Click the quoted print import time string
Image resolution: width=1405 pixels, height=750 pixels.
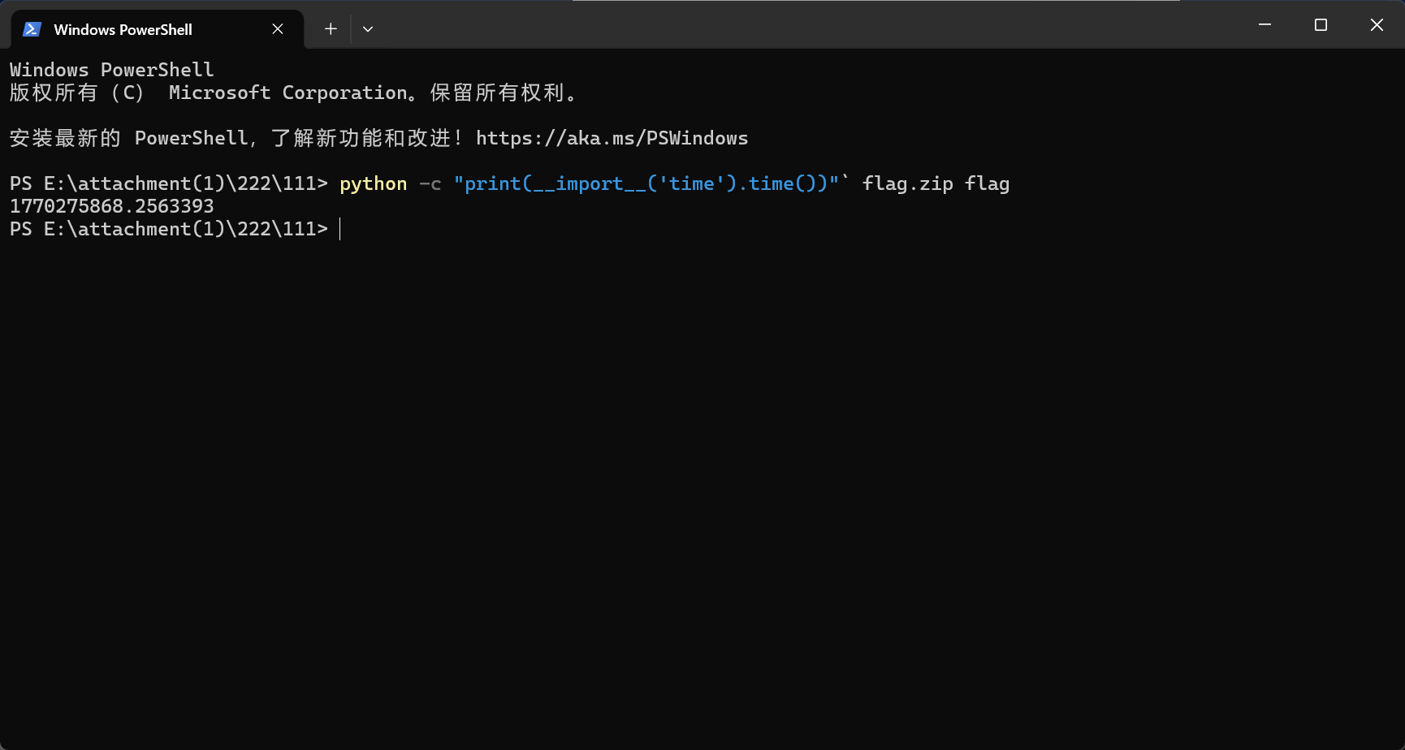(x=646, y=184)
